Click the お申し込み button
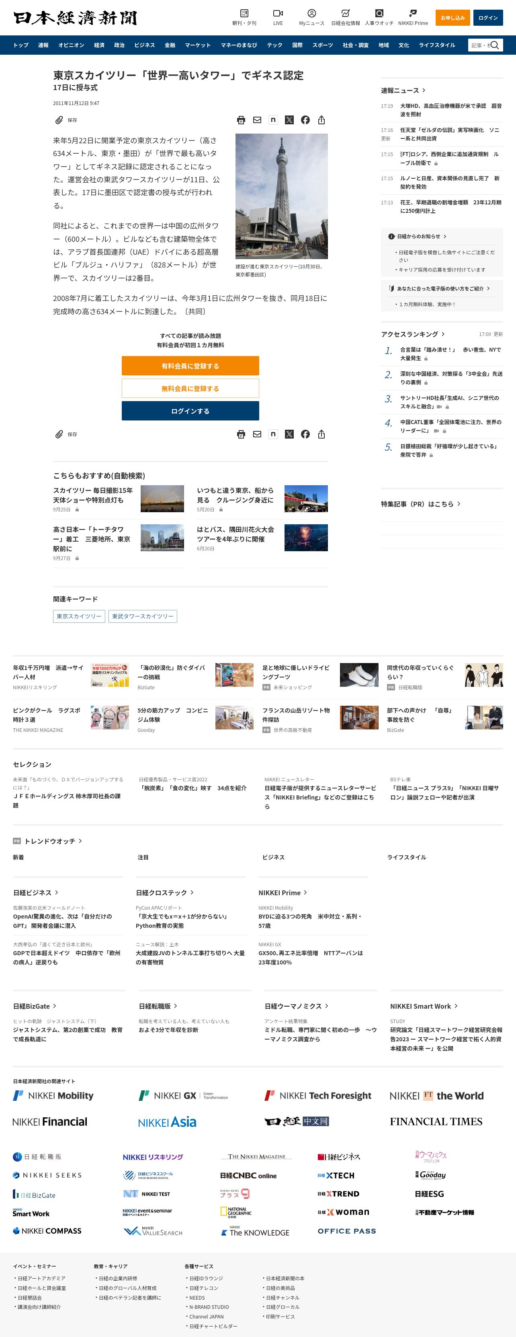 tap(453, 18)
